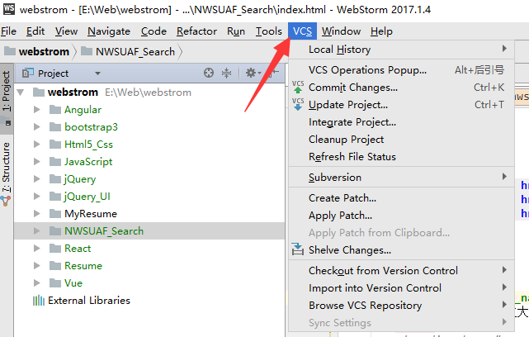Open the View menu

66,31
